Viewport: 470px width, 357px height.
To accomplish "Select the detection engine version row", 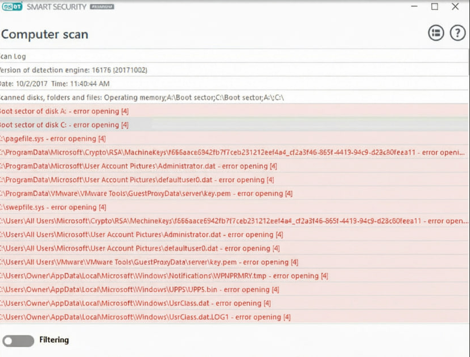I will [234, 70].
